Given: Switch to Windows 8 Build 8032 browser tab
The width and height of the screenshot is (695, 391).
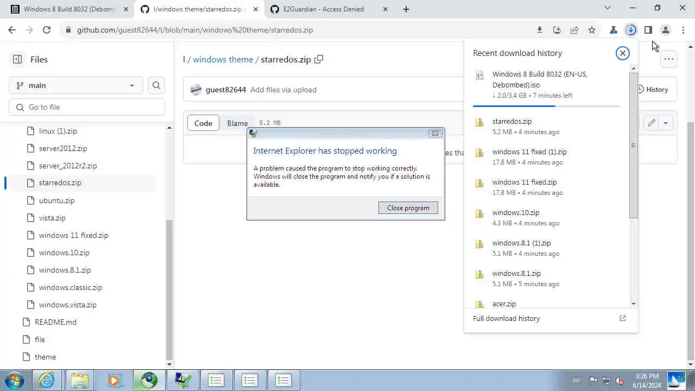Looking at the screenshot, I should [69, 9].
